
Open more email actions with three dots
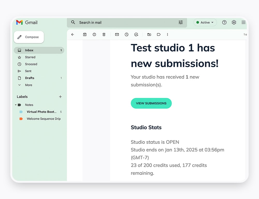(x=168, y=34)
